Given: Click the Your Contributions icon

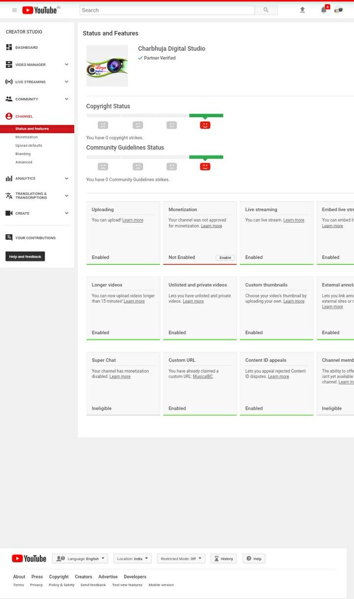Looking at the screenshot, I should (x=8, y=238).
